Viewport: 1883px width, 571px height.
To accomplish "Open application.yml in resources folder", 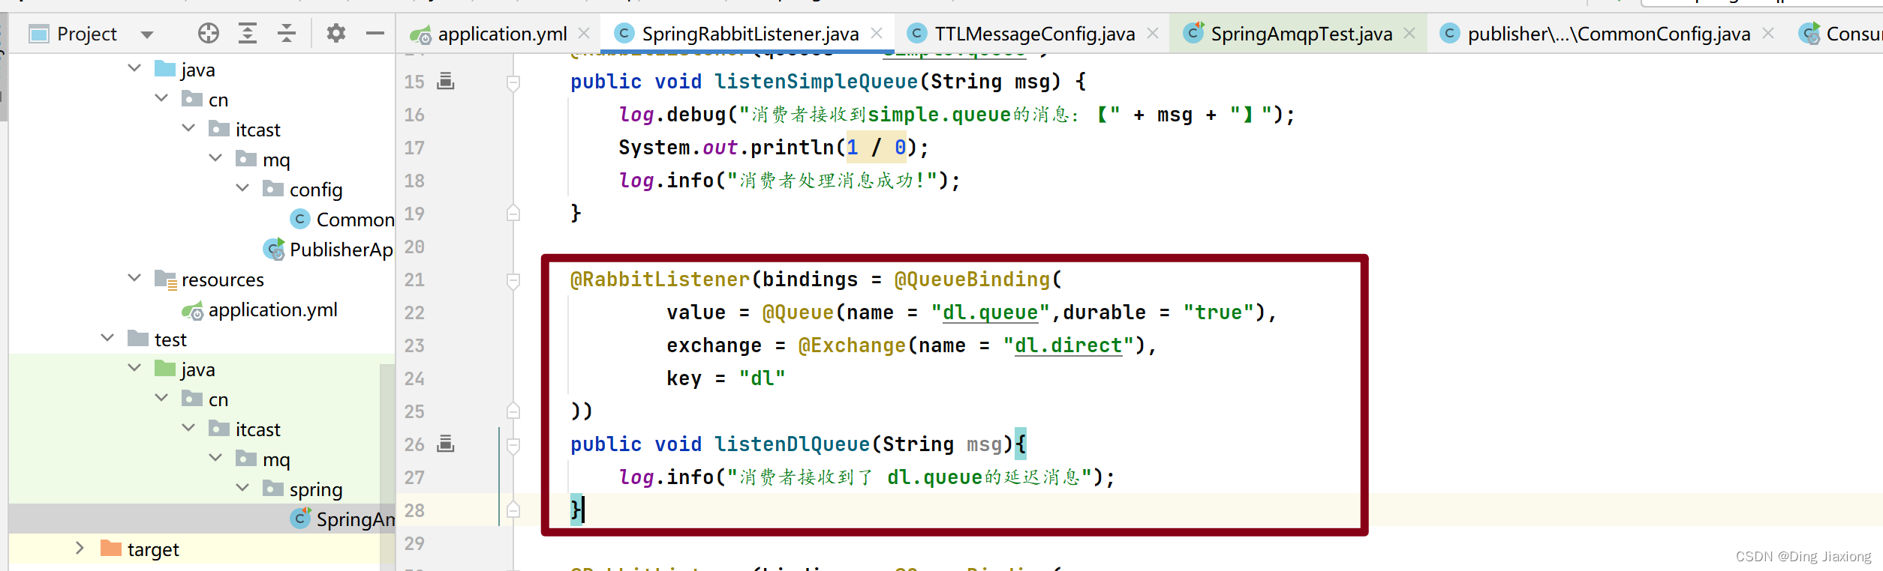I will pyautogui.click(x=260, y=309).
